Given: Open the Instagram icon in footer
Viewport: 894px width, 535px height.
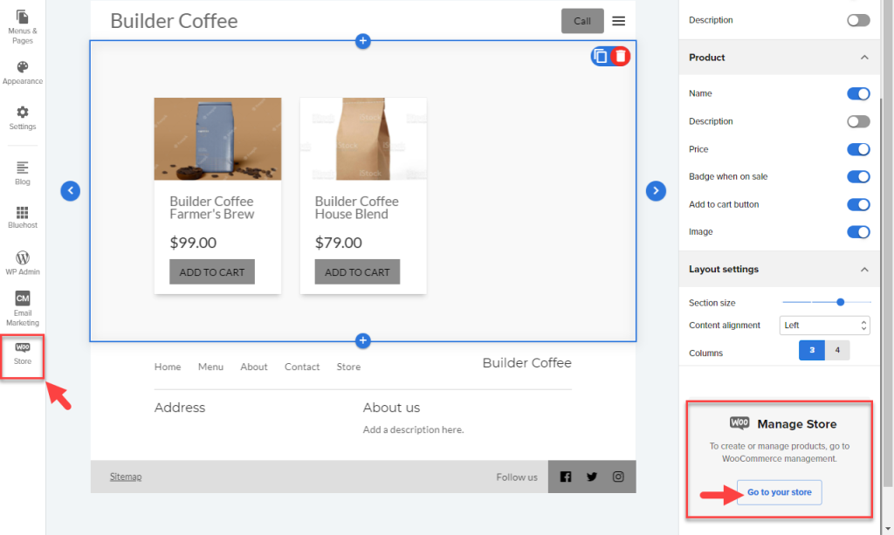Looking at the screenshot, I should click(618, 477).
